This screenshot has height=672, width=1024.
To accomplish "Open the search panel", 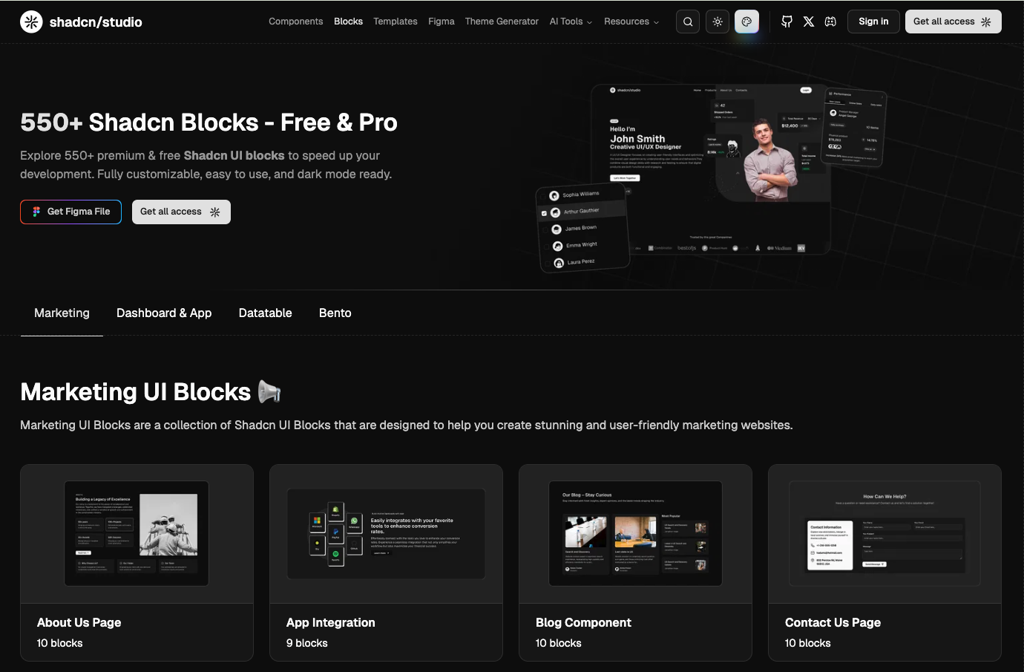I will 687,22.
